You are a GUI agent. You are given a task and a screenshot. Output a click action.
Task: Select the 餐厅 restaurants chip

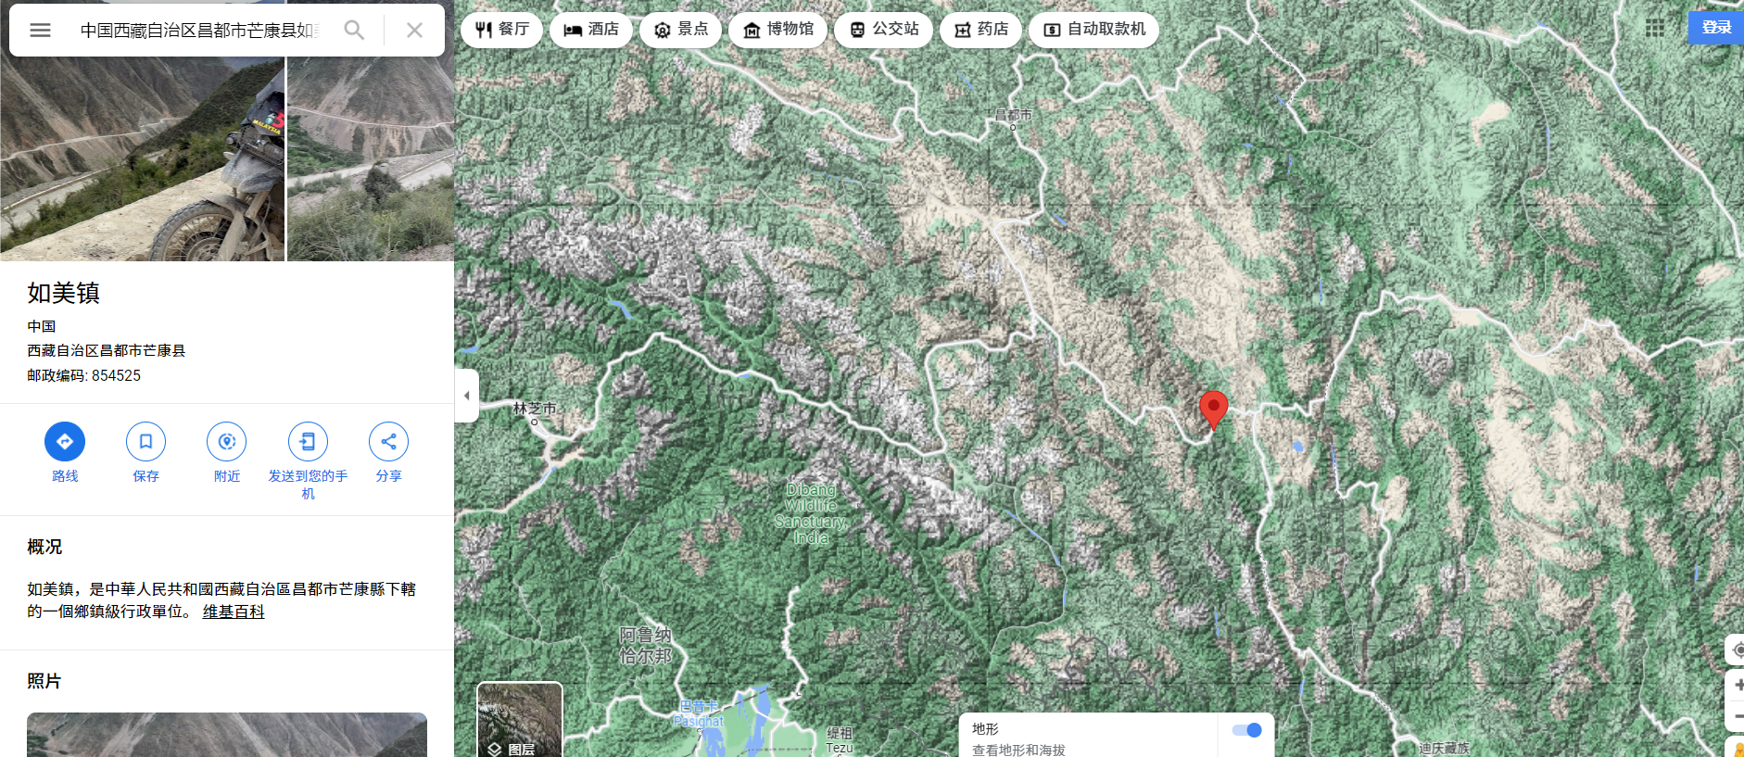coord(502,30)
